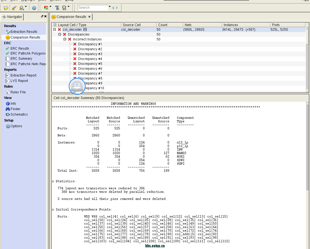Focus the Search input field
The height and width of the screenshot is (249, 310).
[x=93, y=8]
